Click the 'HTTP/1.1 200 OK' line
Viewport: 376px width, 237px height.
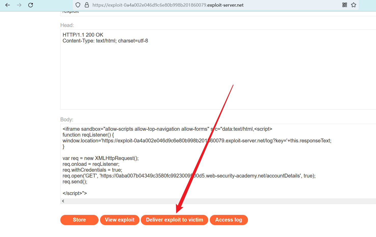click(x=83, y=35)
